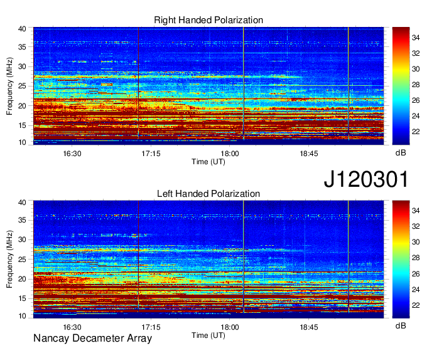Click the 'dB' unit label under the bottom colorbar
The width and height of the screenshot is (427, 346).
click(x=401, y=326)
